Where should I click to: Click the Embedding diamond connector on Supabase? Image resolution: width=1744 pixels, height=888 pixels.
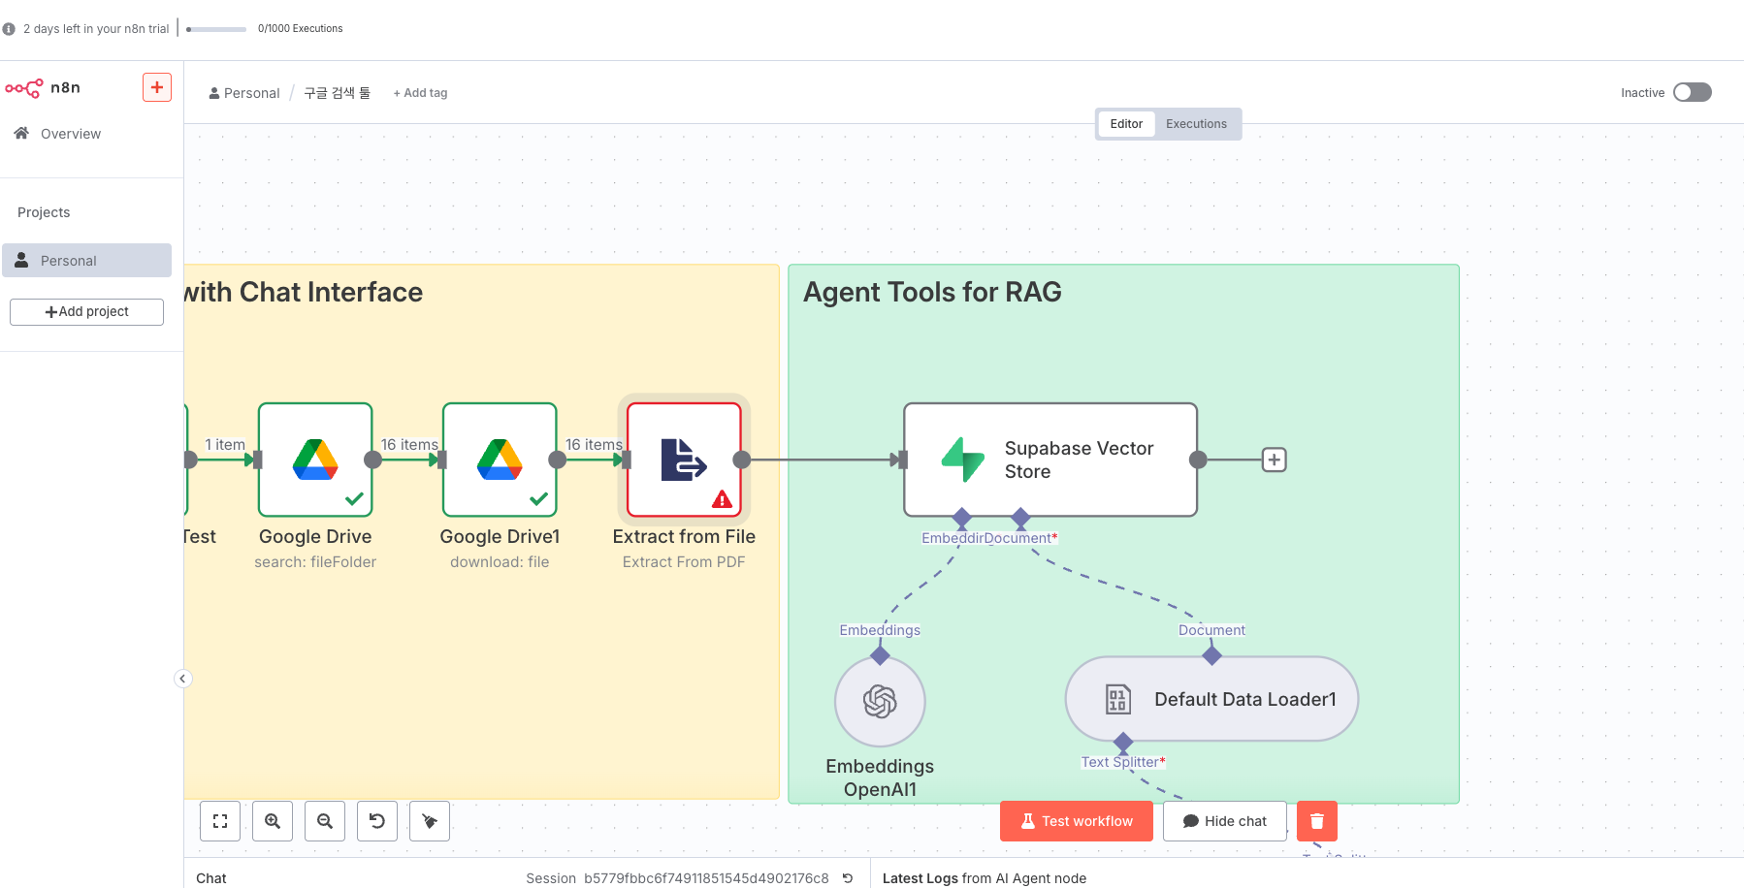coord(961,518)
